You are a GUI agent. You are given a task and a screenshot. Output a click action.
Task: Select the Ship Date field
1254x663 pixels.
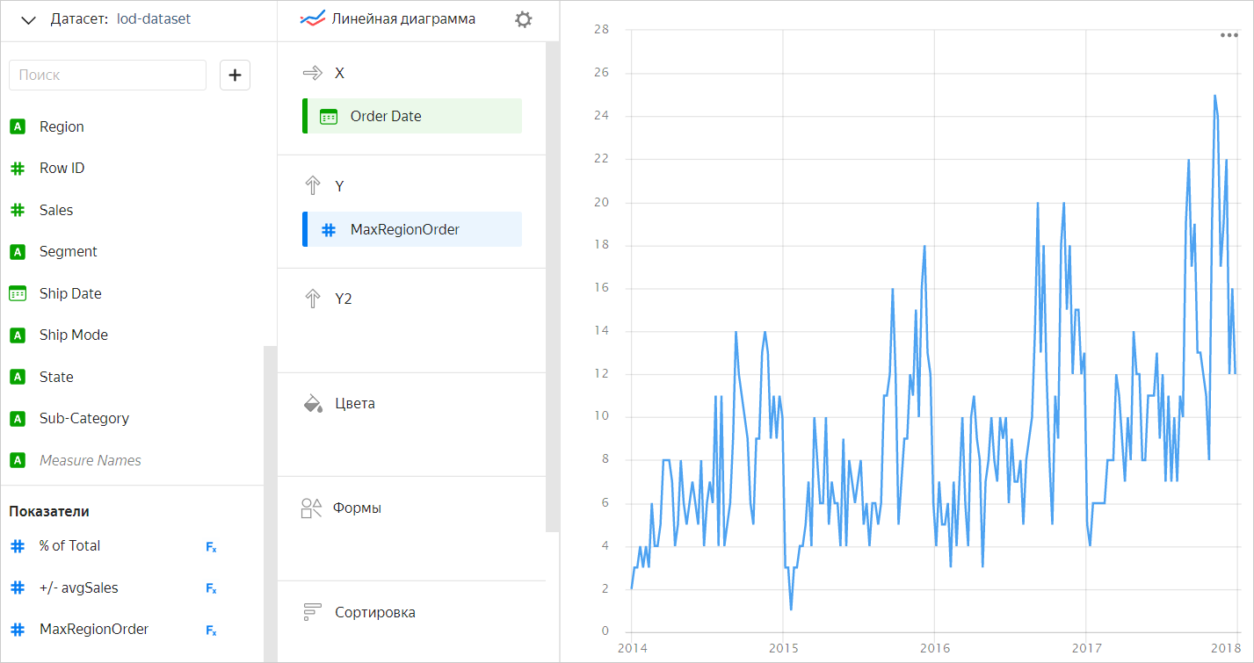coord(70,293)
